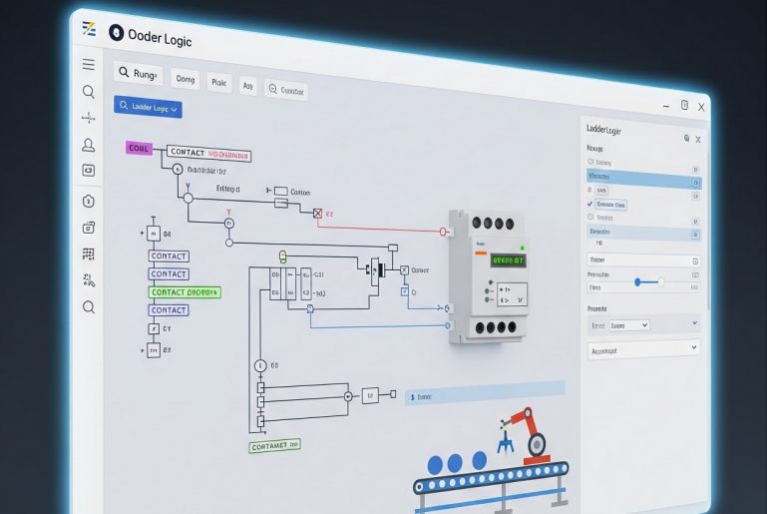Uncheck the checkmark beside Contooter Enas
767x514 pixels.
point(589,204)
